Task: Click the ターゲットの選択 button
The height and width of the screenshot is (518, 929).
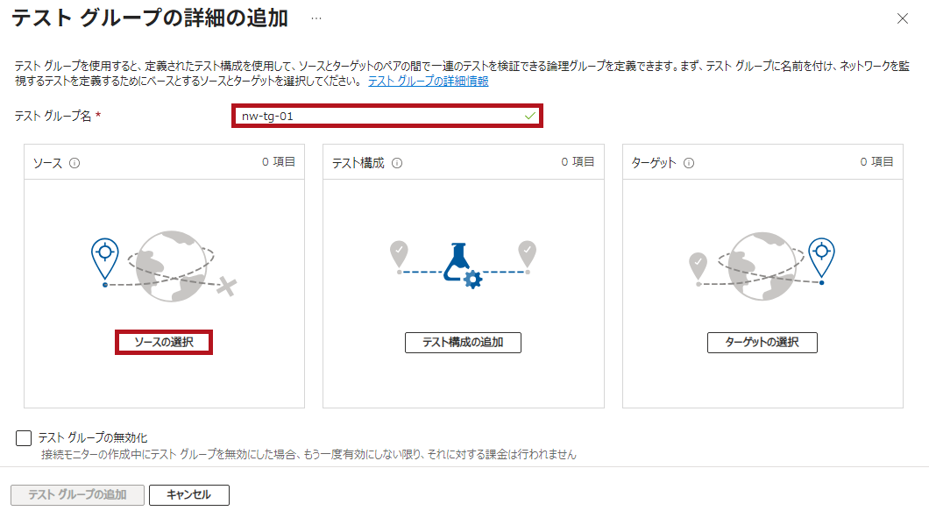Action: click(762, 343)
